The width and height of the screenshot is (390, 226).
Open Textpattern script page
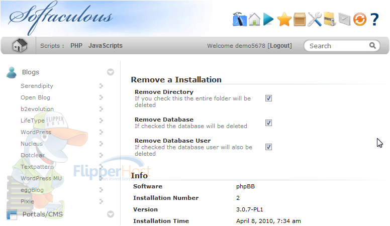click(37, 167)
